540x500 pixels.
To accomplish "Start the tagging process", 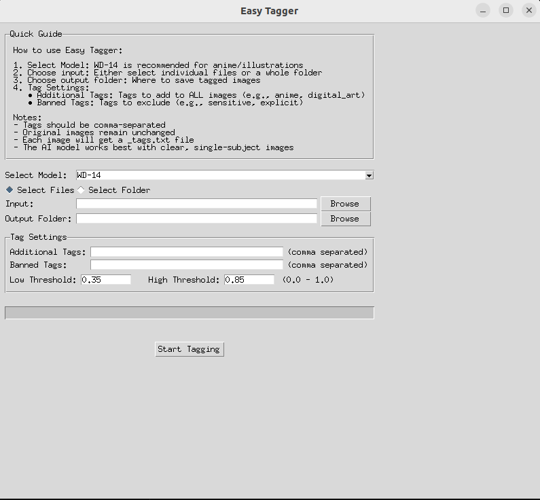I will tap(189, 349).
